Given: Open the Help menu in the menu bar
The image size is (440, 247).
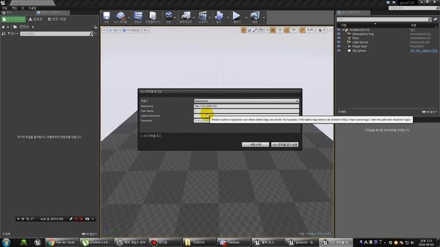Looking at the screenshot, I should click(x=32, y=8).
